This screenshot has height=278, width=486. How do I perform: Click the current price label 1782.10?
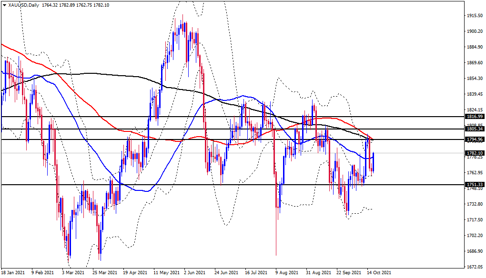pyautogui.click(x=475, y=153)
